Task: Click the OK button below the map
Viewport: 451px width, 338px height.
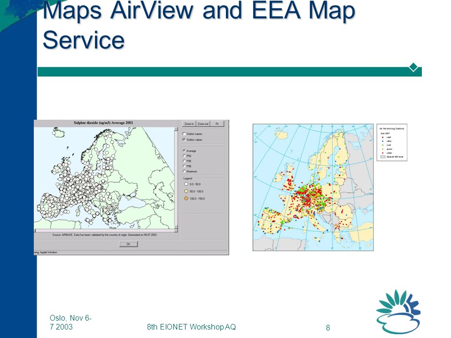Action: [129, 244]
